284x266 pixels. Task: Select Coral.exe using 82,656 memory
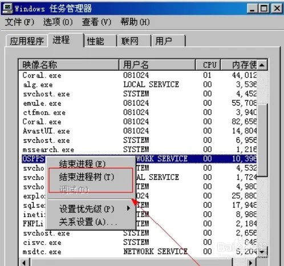138,122
